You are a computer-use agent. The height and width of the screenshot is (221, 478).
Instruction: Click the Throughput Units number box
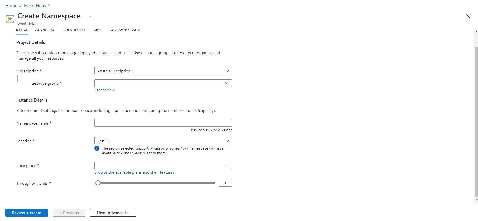225,183
